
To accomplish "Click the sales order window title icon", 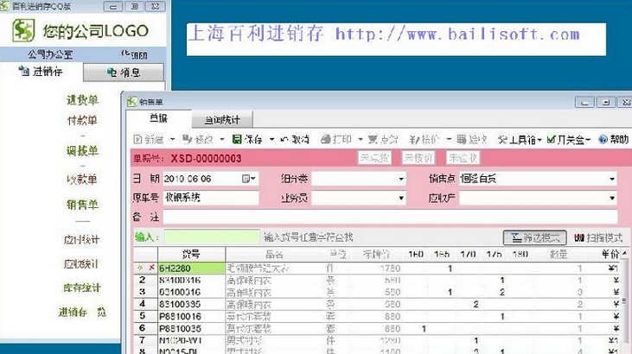I will pos(131,102).
